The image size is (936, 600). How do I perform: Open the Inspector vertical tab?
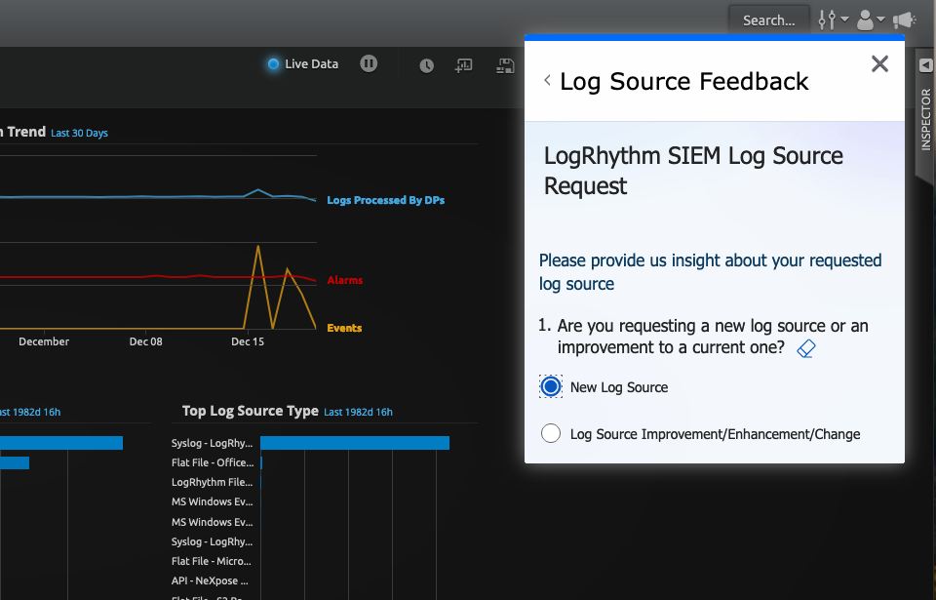(925, 119)
